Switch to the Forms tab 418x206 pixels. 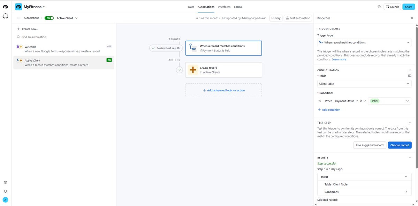point(238,7)
